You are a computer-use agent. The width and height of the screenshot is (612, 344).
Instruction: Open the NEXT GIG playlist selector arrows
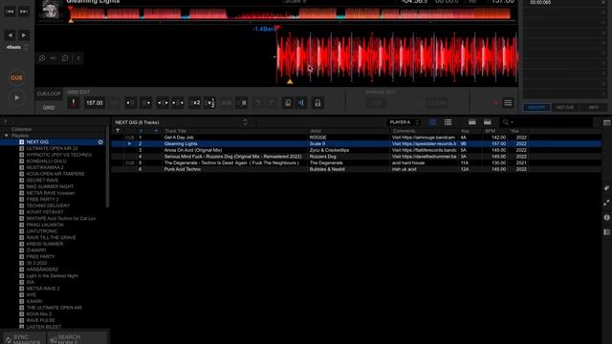tap(245, 122)
